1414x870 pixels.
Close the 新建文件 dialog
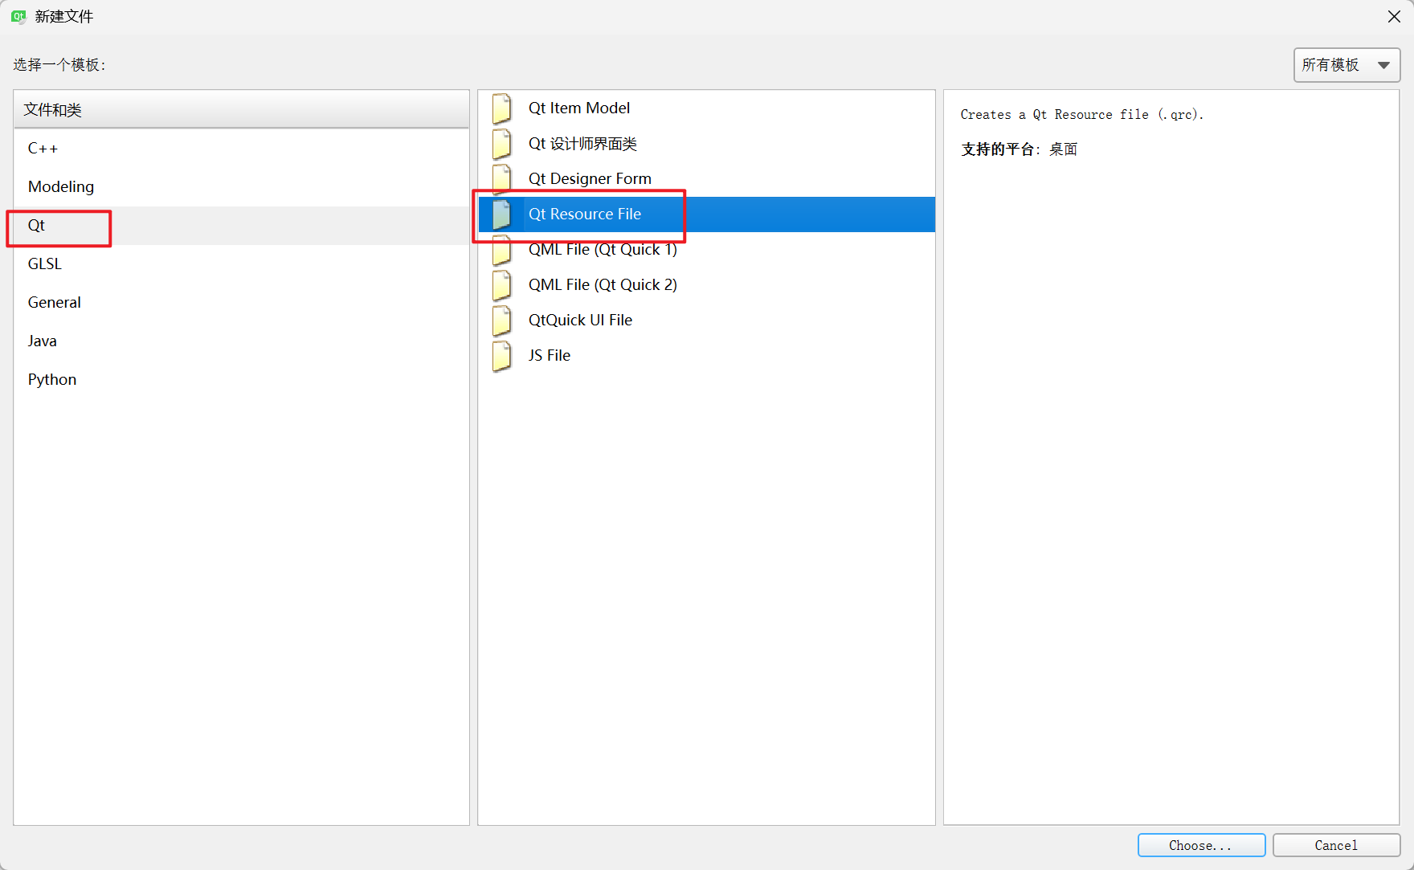[x=1394, y=16]
